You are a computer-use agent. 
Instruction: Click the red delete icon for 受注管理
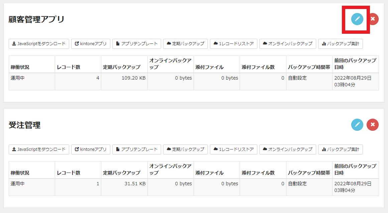click(373, 125)
